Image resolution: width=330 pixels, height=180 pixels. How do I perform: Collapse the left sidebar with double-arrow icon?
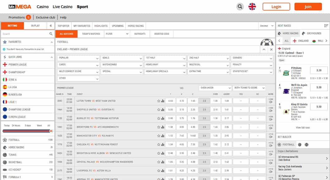point(51,25)
